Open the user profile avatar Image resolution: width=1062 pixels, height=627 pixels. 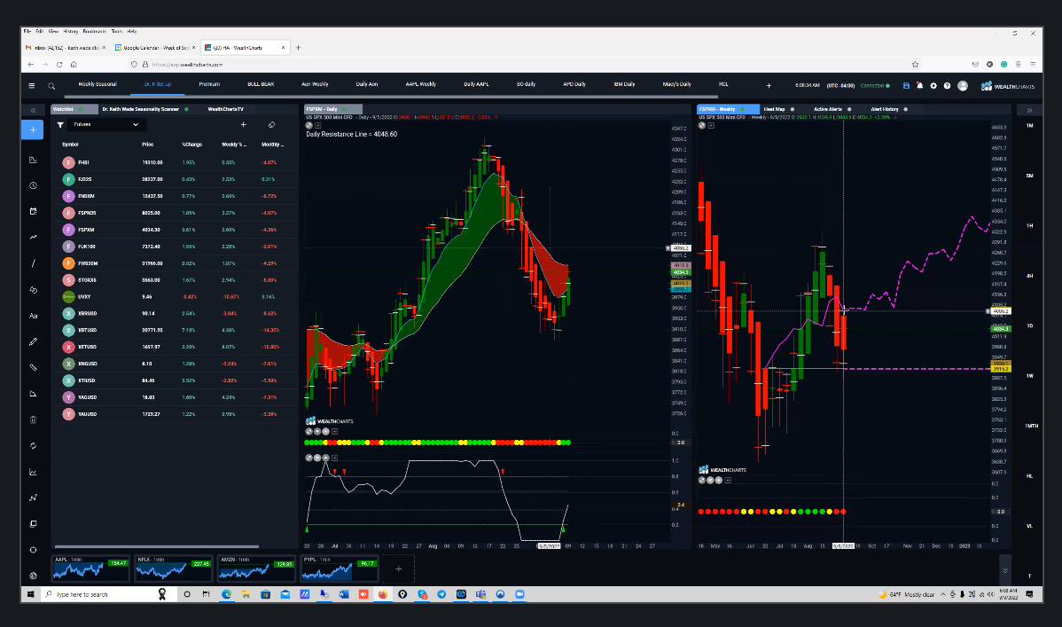click(963, 85)
